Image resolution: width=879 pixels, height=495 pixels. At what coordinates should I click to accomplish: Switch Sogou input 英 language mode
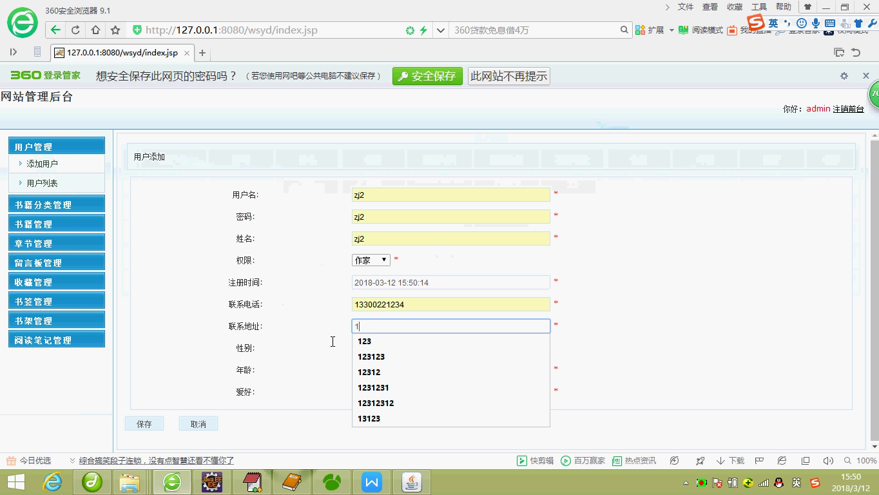coord(773,23)
